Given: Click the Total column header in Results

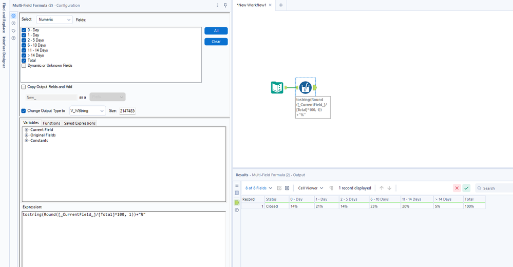Looking at the screenshot, I should [x=474, y=199].
